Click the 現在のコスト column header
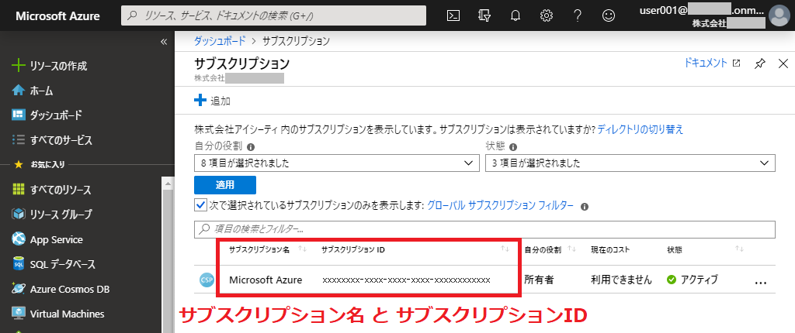The width and height of the screenshot is (795, 333). point(610,249)
